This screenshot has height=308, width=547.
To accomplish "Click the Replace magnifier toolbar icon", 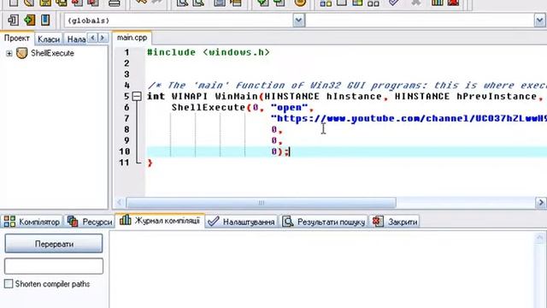I will (198, 3).
